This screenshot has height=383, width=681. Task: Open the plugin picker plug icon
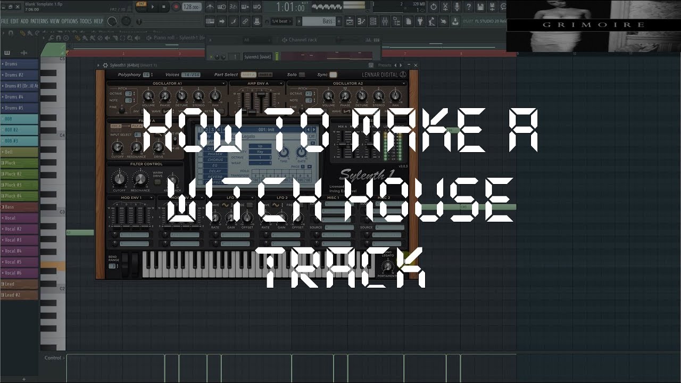(x=420, y=21)
